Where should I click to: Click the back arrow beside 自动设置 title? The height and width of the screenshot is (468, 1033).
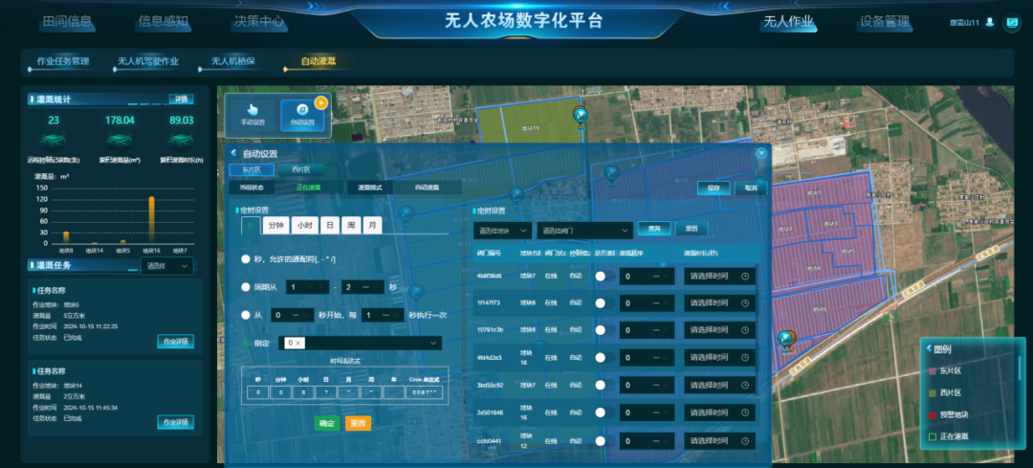(232, 153)
